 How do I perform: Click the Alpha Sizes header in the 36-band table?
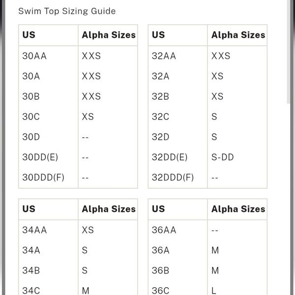[238, 209]
